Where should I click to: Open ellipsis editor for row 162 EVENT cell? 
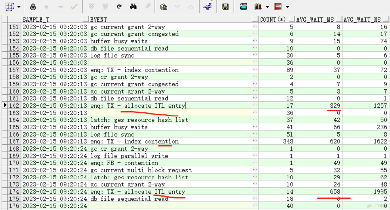[255, 105]
